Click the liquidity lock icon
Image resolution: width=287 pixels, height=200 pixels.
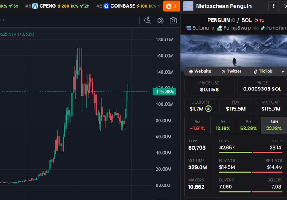tap(208, 109)
